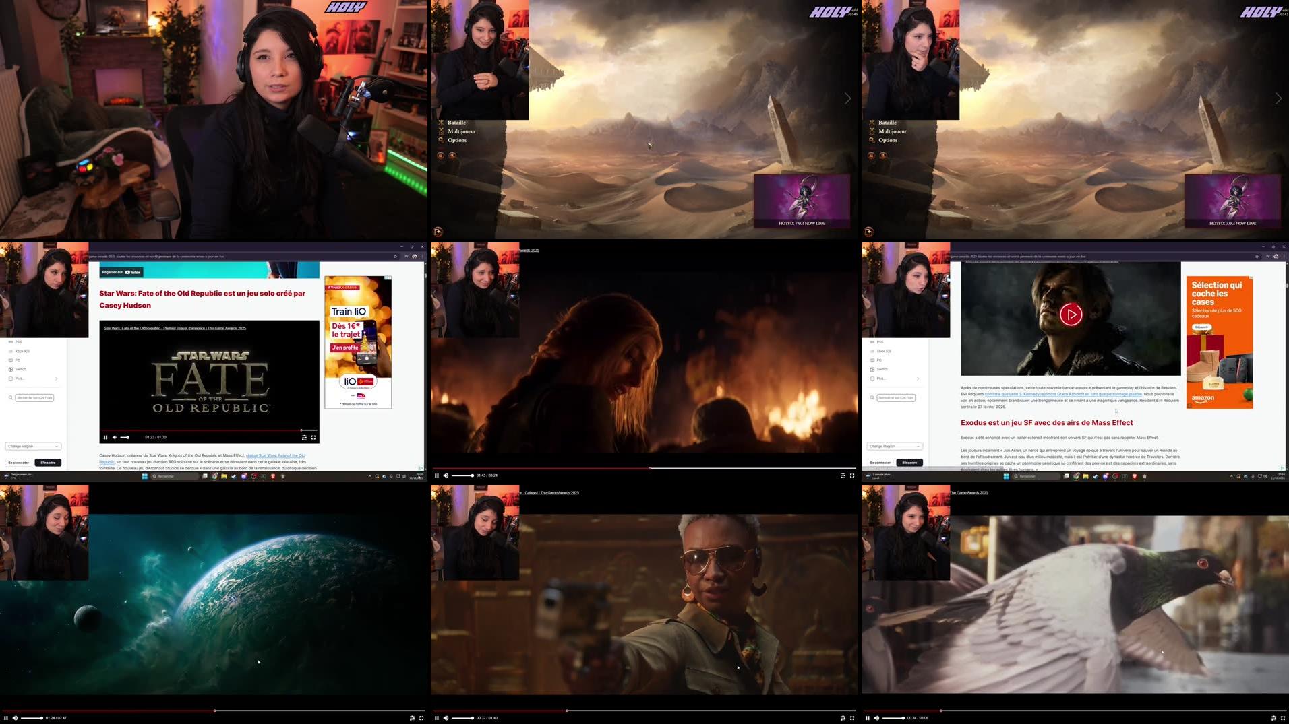The height and width of the screenshot is (724, 1289).
Task: Mute the Star Wars trailer volume
Action: [115, 437]
